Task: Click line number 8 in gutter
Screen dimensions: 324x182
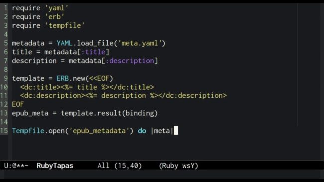Action: (x=6, y=70)
